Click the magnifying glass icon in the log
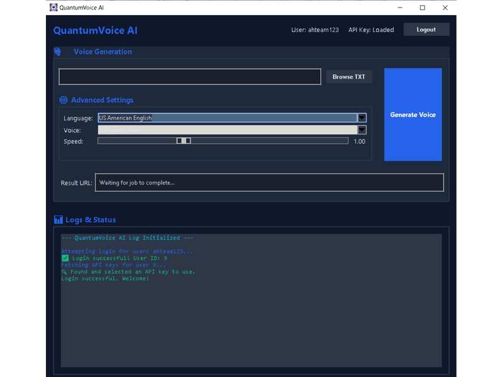 (64, 271)
